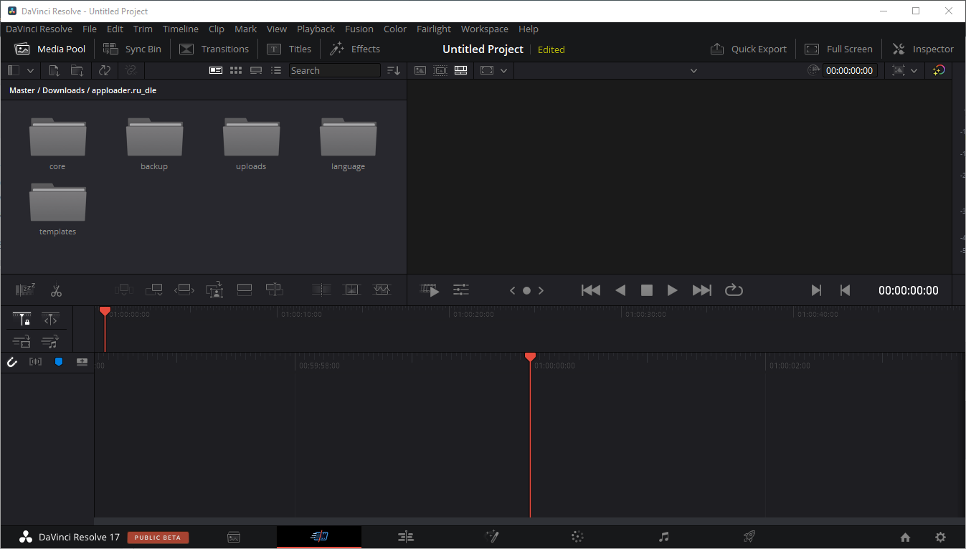Viewport: 966px width, 549px height.
Task: Click the Append edit icon
Action: click(x=154, y=290)
